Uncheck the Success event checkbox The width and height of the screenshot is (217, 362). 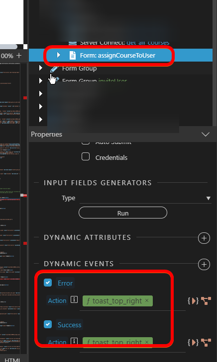pyautogui.click(x=48, y=324)
